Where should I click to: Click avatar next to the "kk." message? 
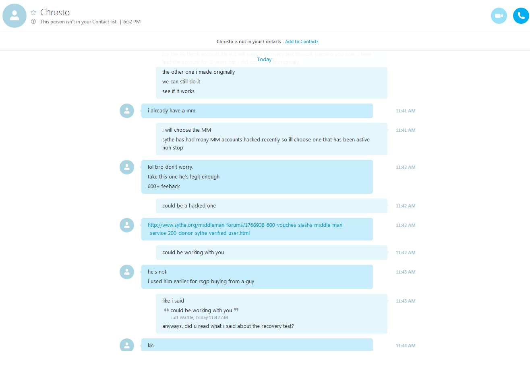pos(127,345)
